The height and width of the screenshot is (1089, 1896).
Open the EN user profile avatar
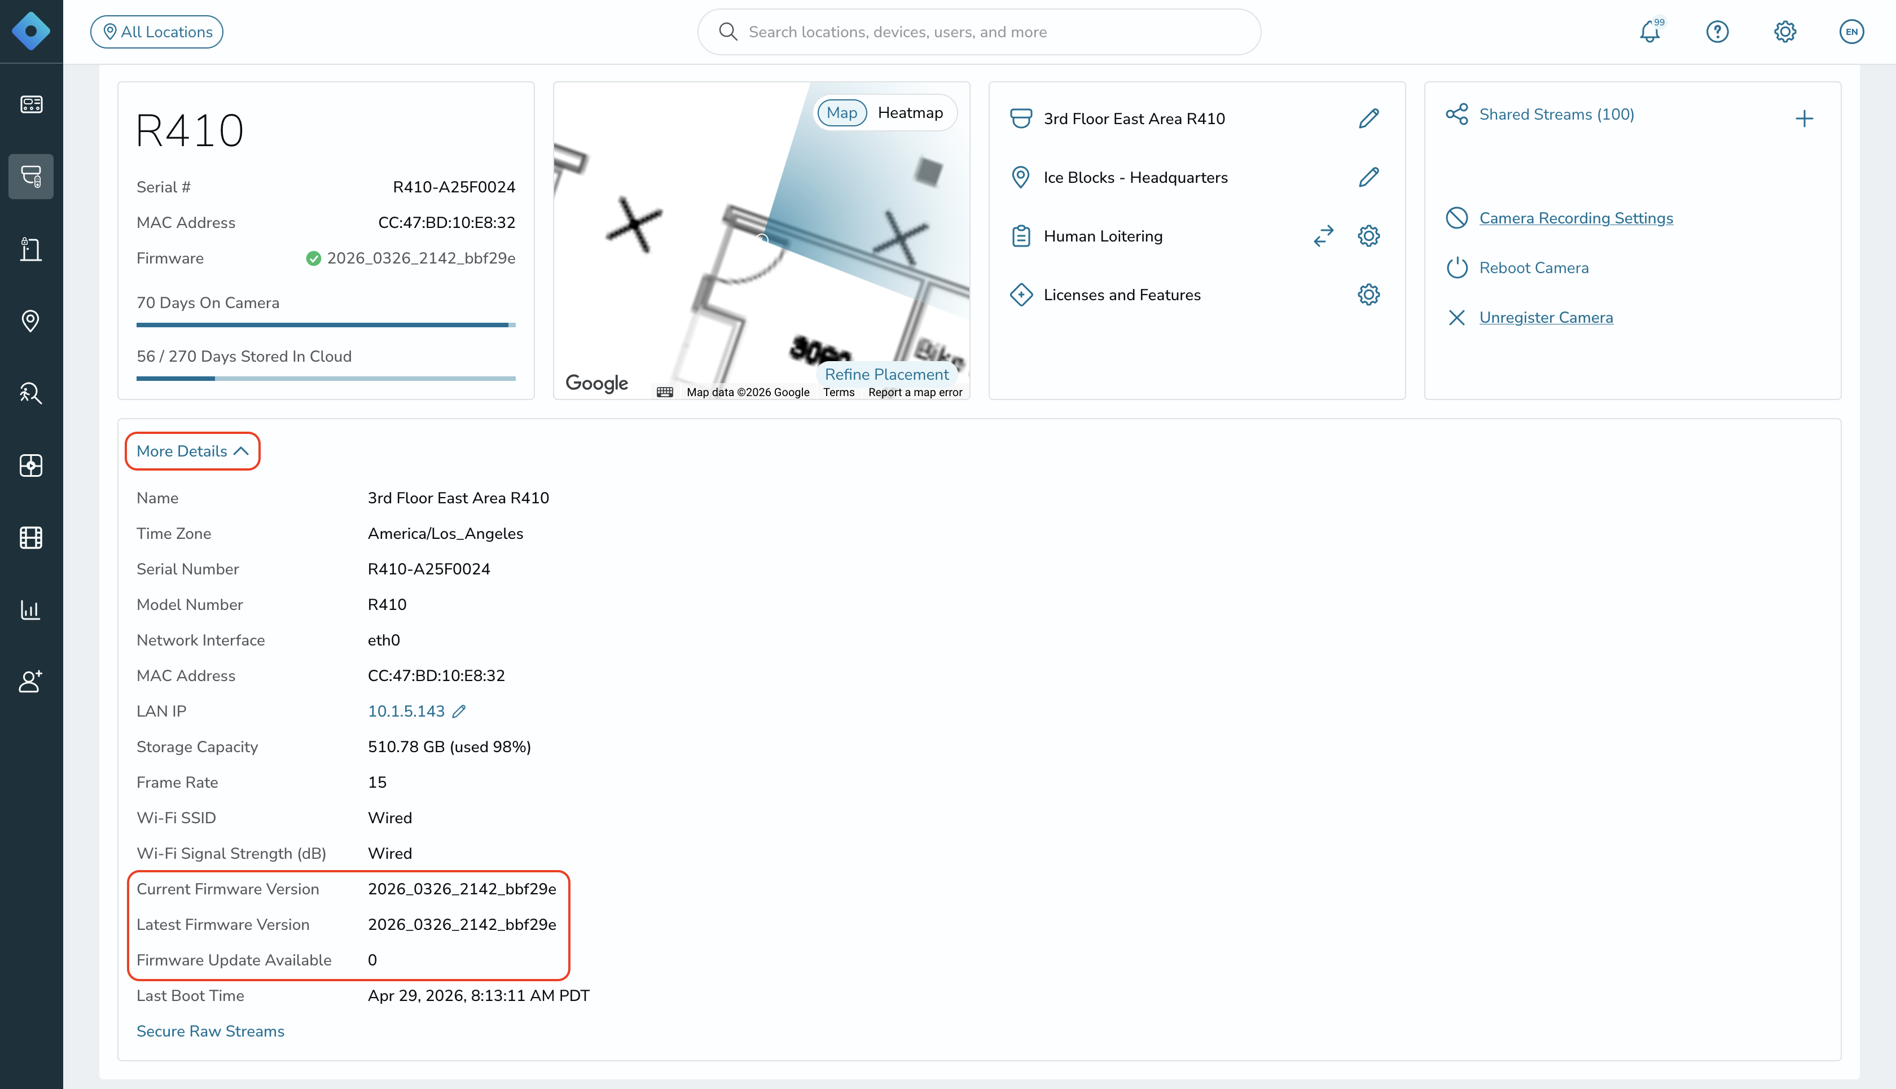coord(1852,32)
